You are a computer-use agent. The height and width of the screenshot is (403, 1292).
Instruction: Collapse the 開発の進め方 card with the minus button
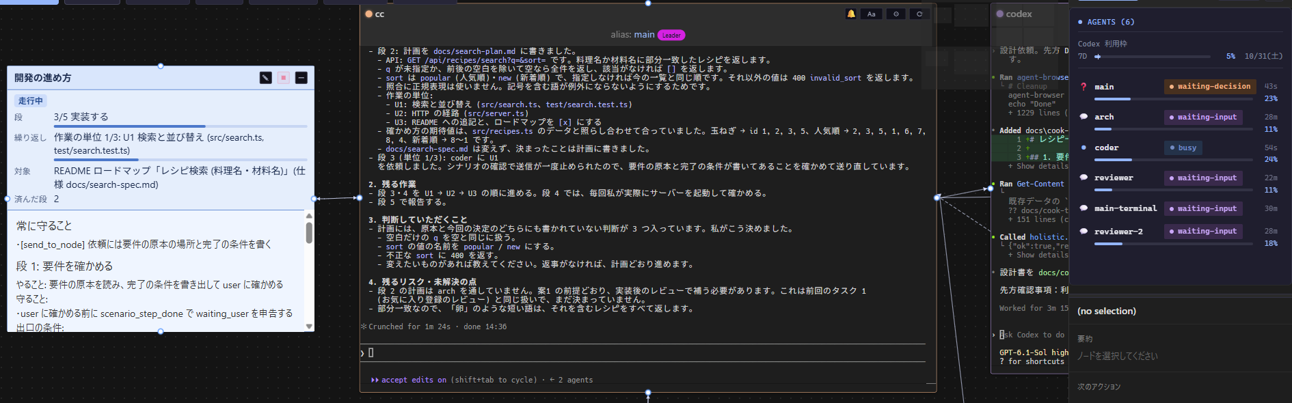tap(301, 78)
